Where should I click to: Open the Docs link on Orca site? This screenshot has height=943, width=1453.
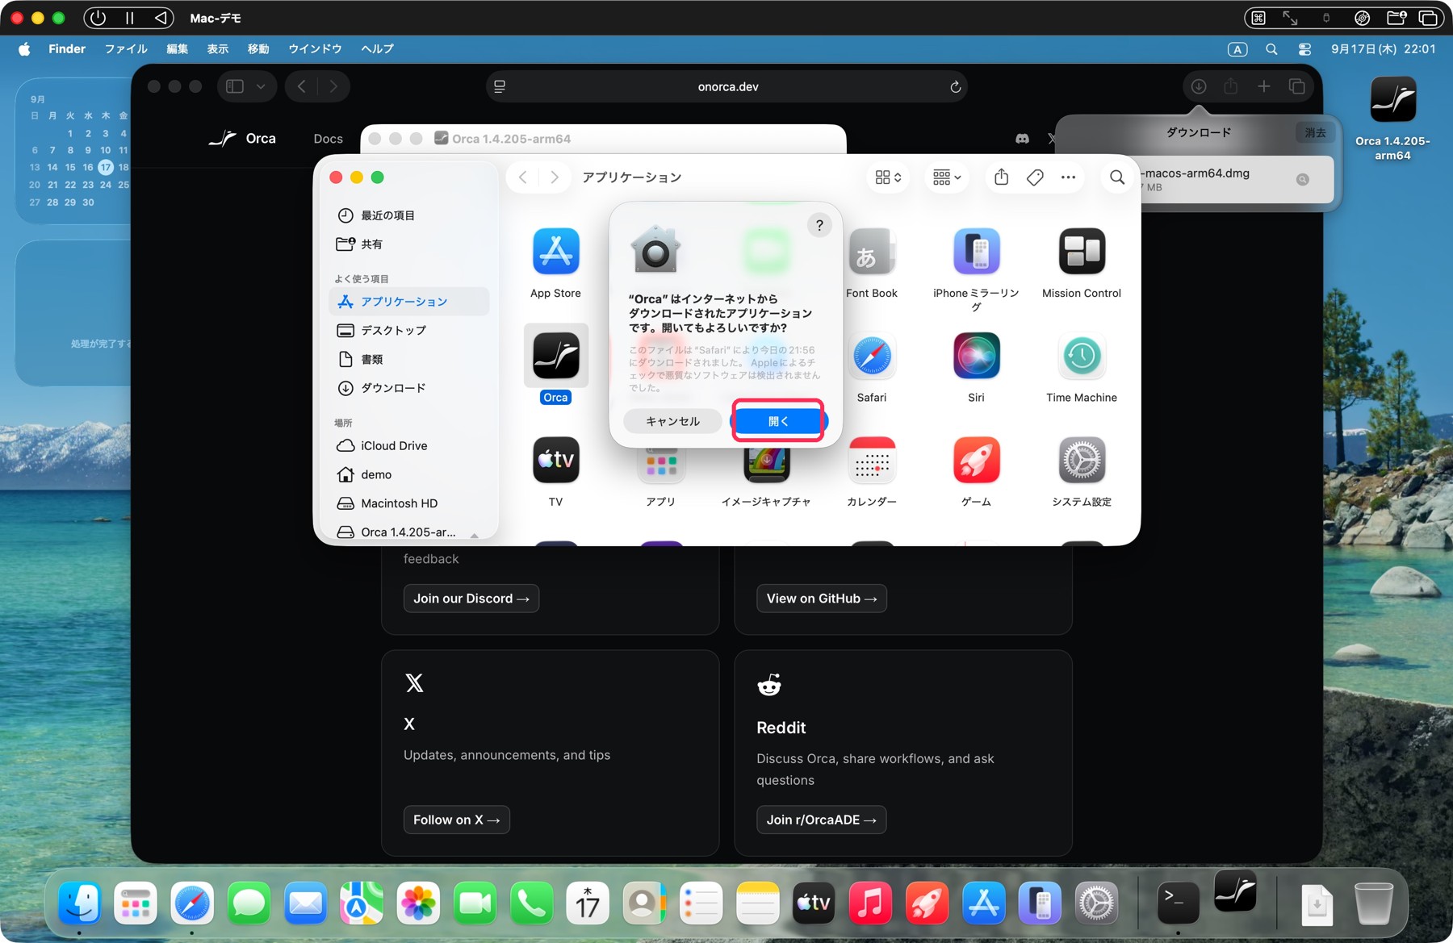tap(328, 139)
